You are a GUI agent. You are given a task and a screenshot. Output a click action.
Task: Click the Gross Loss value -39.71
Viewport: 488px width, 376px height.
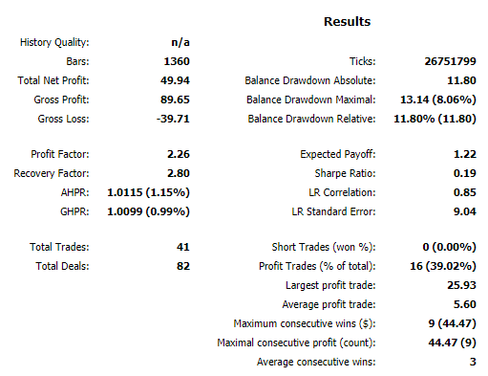(173, 119)
